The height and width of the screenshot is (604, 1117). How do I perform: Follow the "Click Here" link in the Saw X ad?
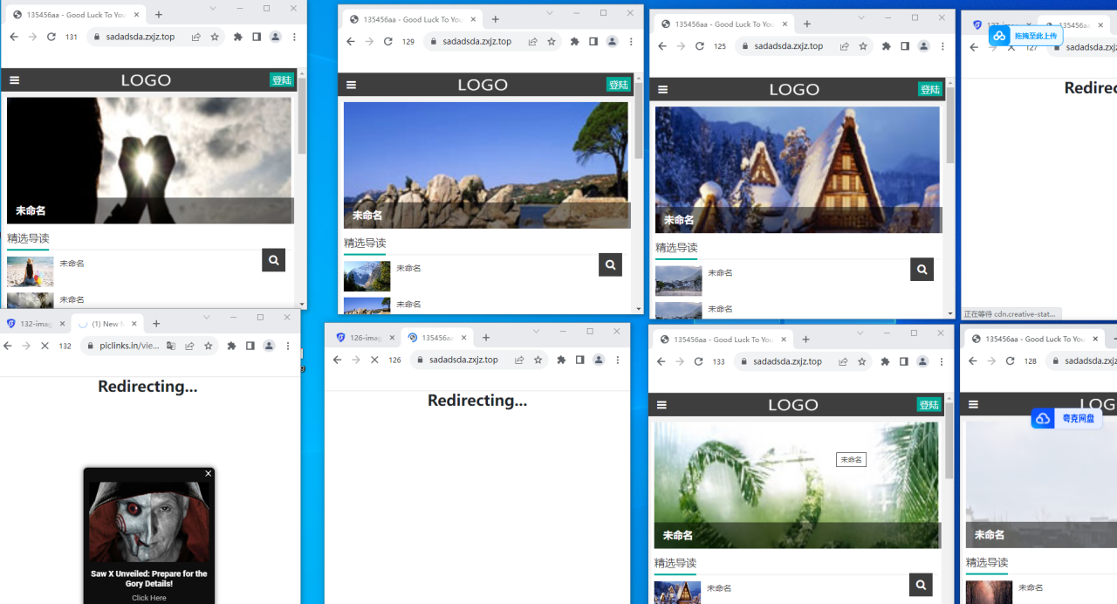tap(149, 598)
